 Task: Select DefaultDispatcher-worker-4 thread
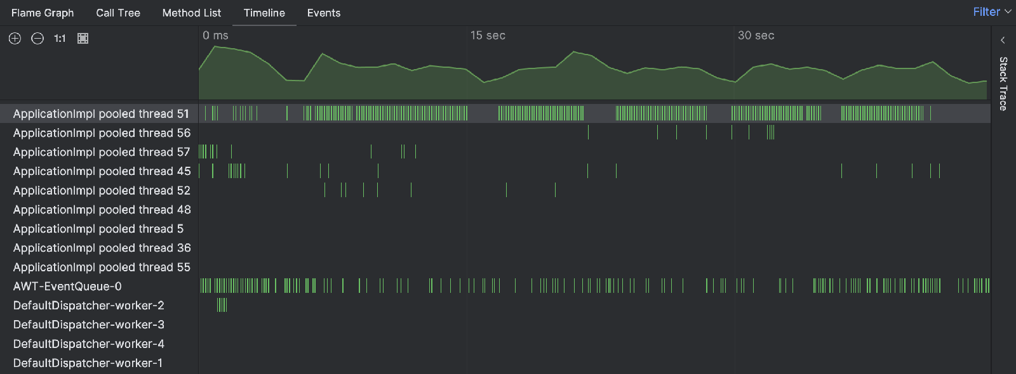click(x=495, y=344)
